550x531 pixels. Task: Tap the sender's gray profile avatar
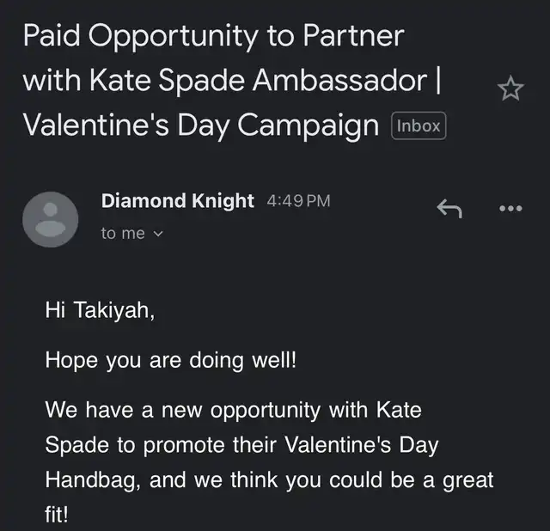[50, 219]
